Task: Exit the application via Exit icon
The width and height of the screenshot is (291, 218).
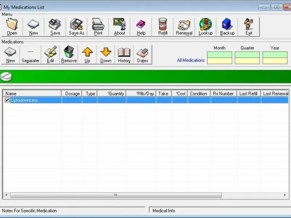Action: click(249, 27)
